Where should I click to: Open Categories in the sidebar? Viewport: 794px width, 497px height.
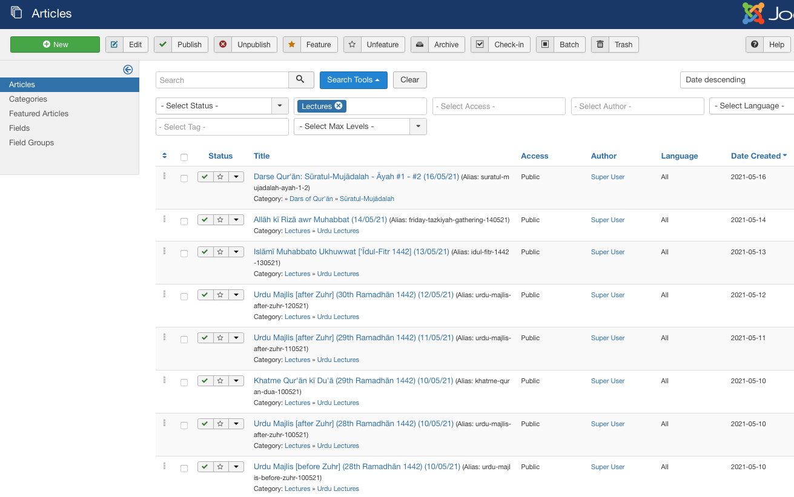click(28, 99)
